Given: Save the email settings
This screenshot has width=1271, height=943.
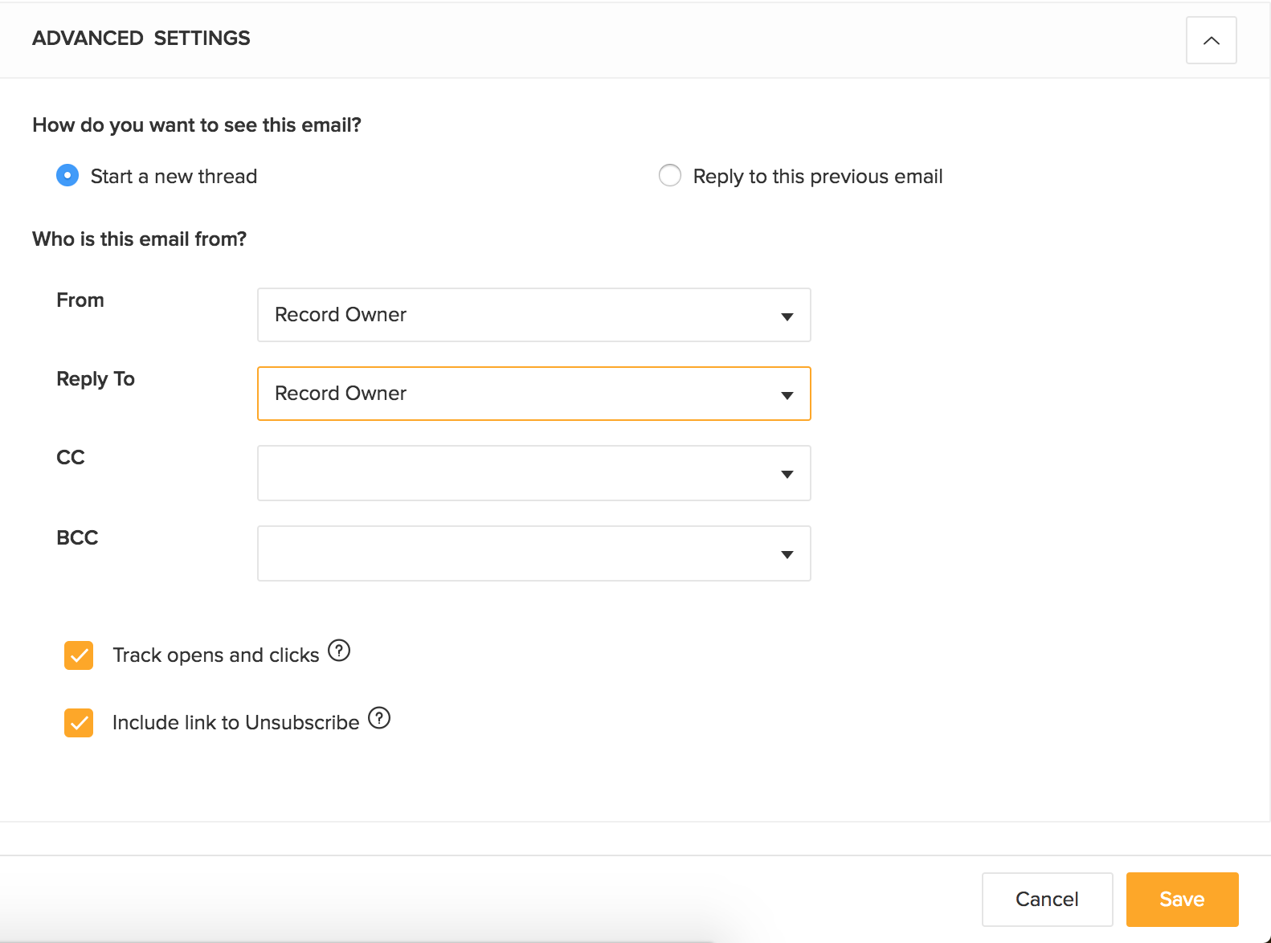Looking at the screenshot, I should click(x=1182, y=900).
